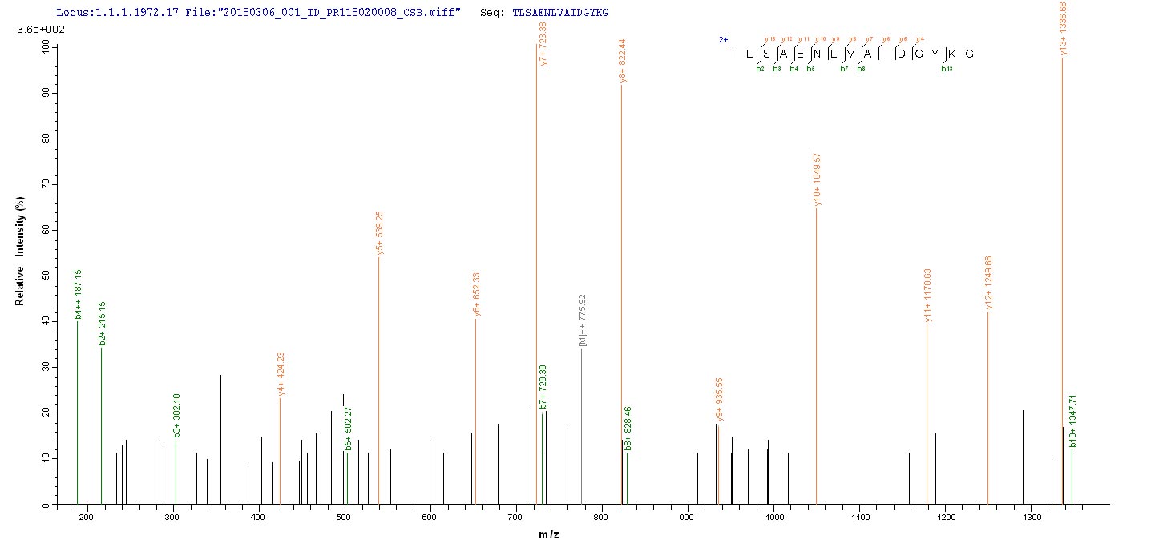Viewport: 1151px width, 552px height.
Task: Click the b2+ 215.15 peak label
Action: pos(103,323)
